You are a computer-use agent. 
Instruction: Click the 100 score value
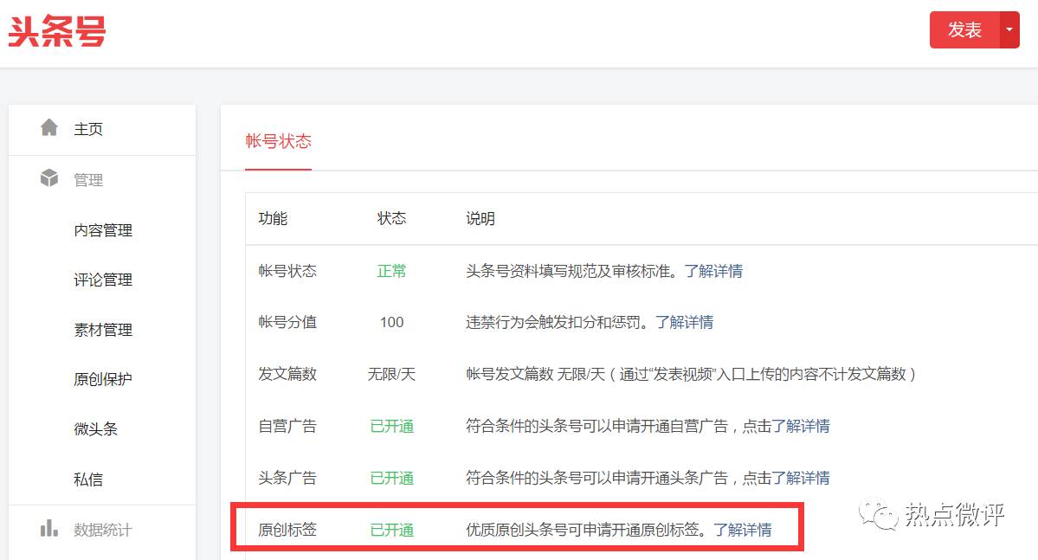tap(392, 322)
